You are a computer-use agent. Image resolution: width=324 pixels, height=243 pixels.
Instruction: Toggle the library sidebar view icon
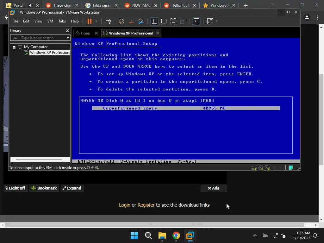click(x=154, y=21)
